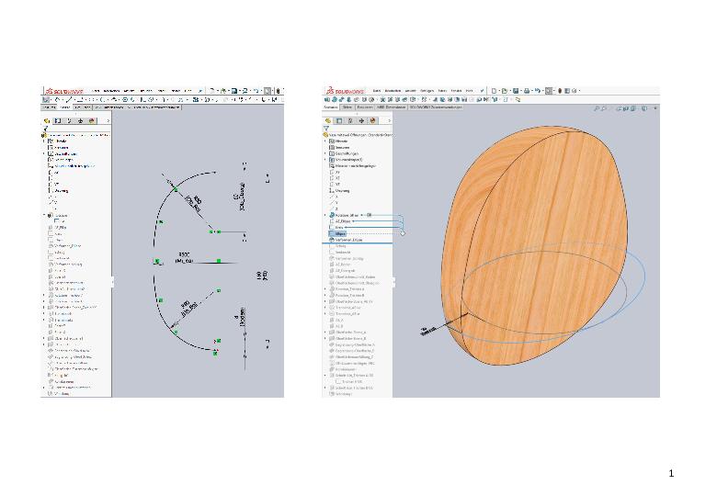This screenshot has height=496, width=717.
Task: Expand the Volumenkörper folder in right tree
Action: (325, 160)
